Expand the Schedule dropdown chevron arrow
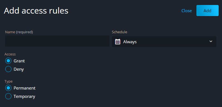222x107 pixels. click(x=211, y=41)
